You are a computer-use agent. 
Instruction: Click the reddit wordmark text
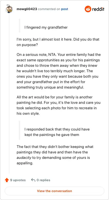click(98, 9)
